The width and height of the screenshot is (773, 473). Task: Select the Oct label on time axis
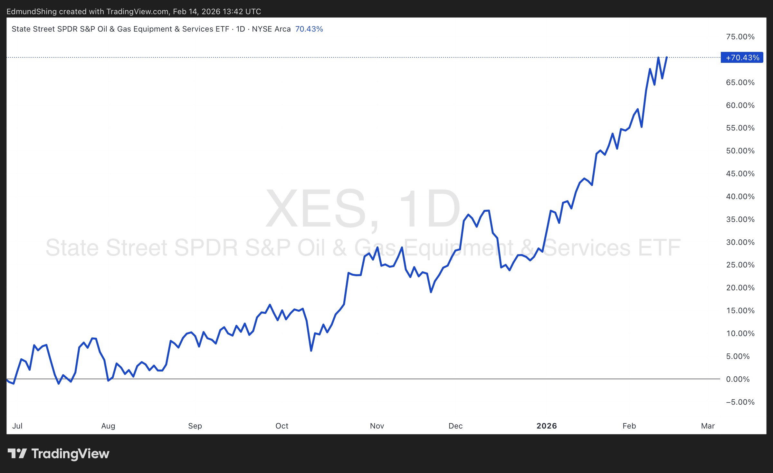282,426
